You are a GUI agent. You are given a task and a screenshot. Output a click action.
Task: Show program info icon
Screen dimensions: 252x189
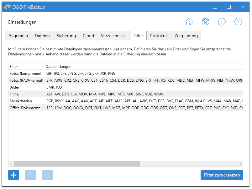[x=222, y=22]
